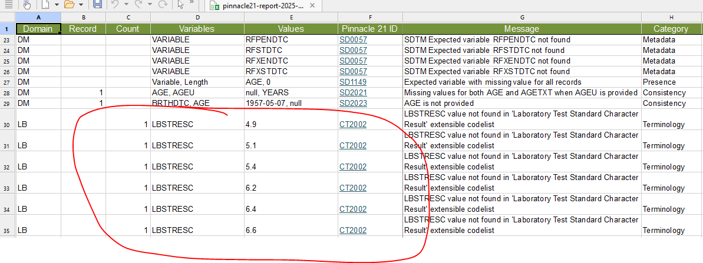Select column G header
The width and height of the screenshot is (703, 263).
click(x=522, y=18)
